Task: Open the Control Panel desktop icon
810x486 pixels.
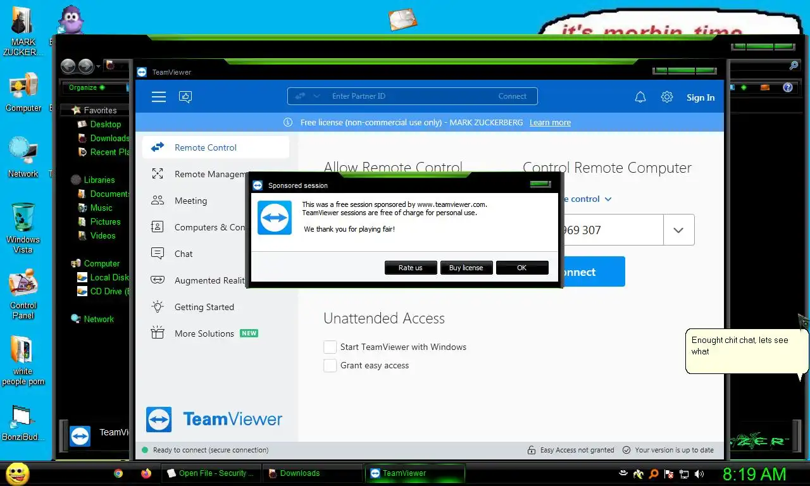Action: pos(23,294)
